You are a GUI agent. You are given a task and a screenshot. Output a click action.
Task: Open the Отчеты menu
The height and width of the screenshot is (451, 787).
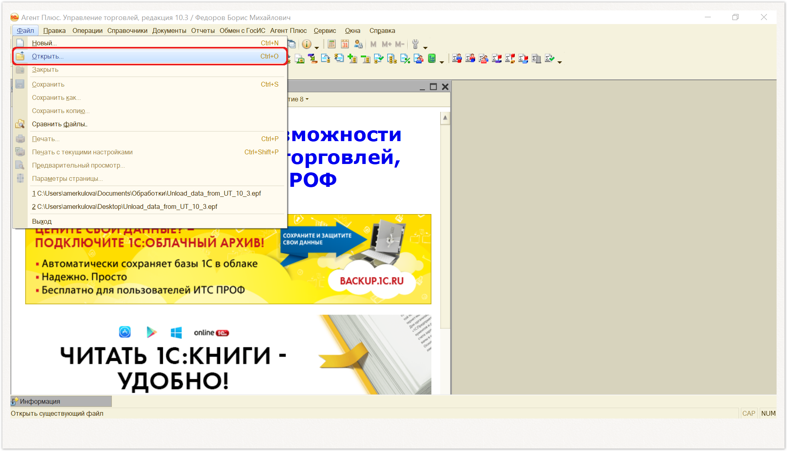click(x=203, y=30)
